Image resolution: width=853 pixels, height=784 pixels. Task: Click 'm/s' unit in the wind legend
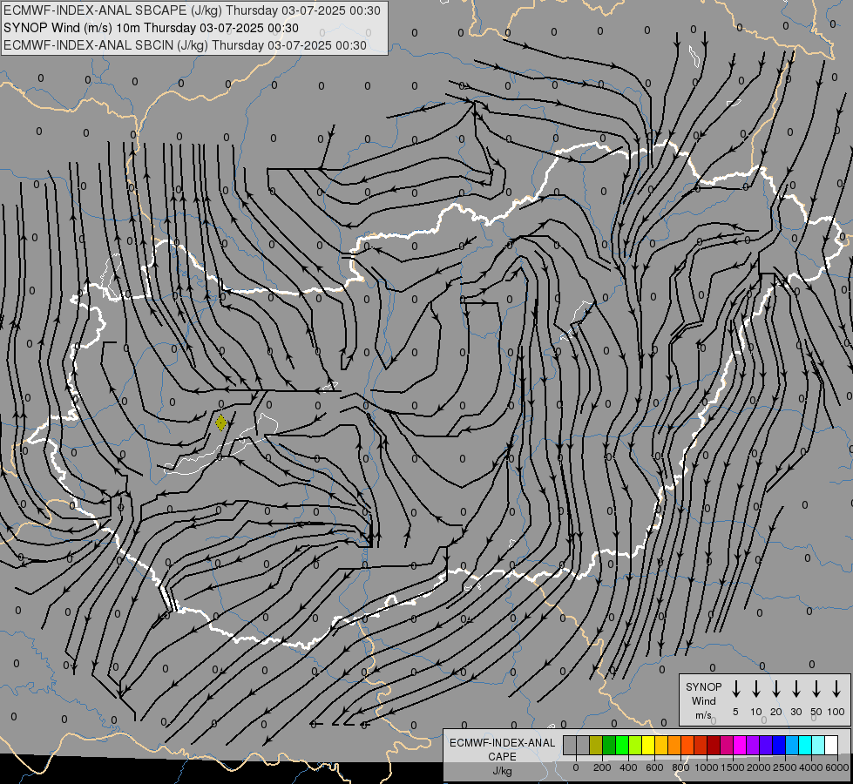click(703, 715)
